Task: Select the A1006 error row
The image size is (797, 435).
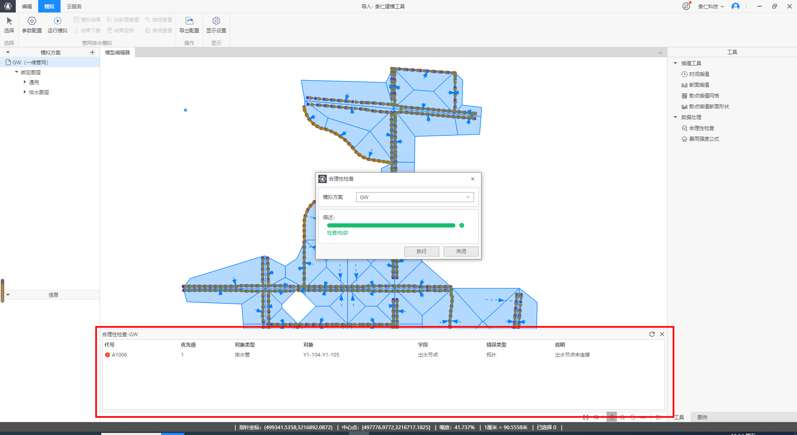Action: click(x=384, y=355)
